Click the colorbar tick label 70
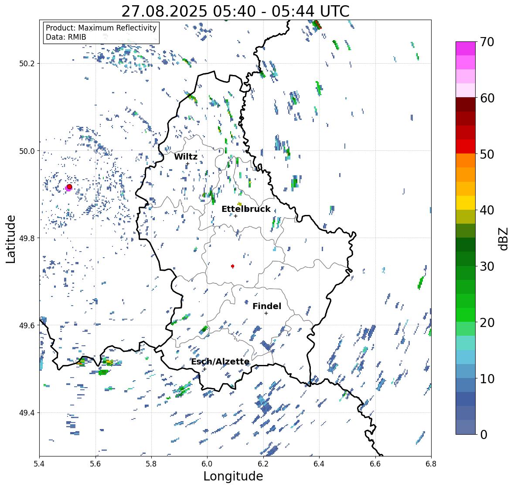Image resolution: width=514 pixels, height=487 pixels. pyautogui.click(x=487, y=41)
